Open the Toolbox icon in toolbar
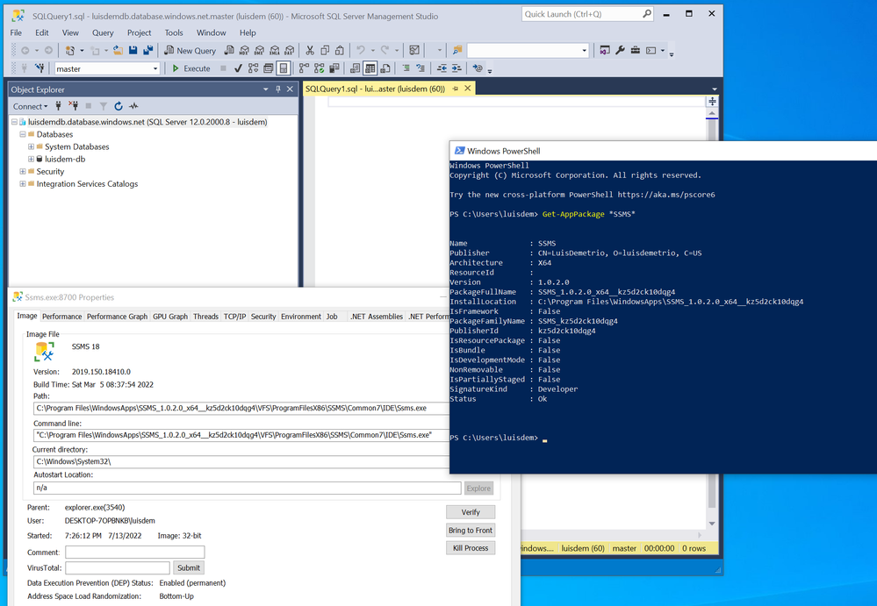This screenshot has height=606, width=877. (636, 51)
